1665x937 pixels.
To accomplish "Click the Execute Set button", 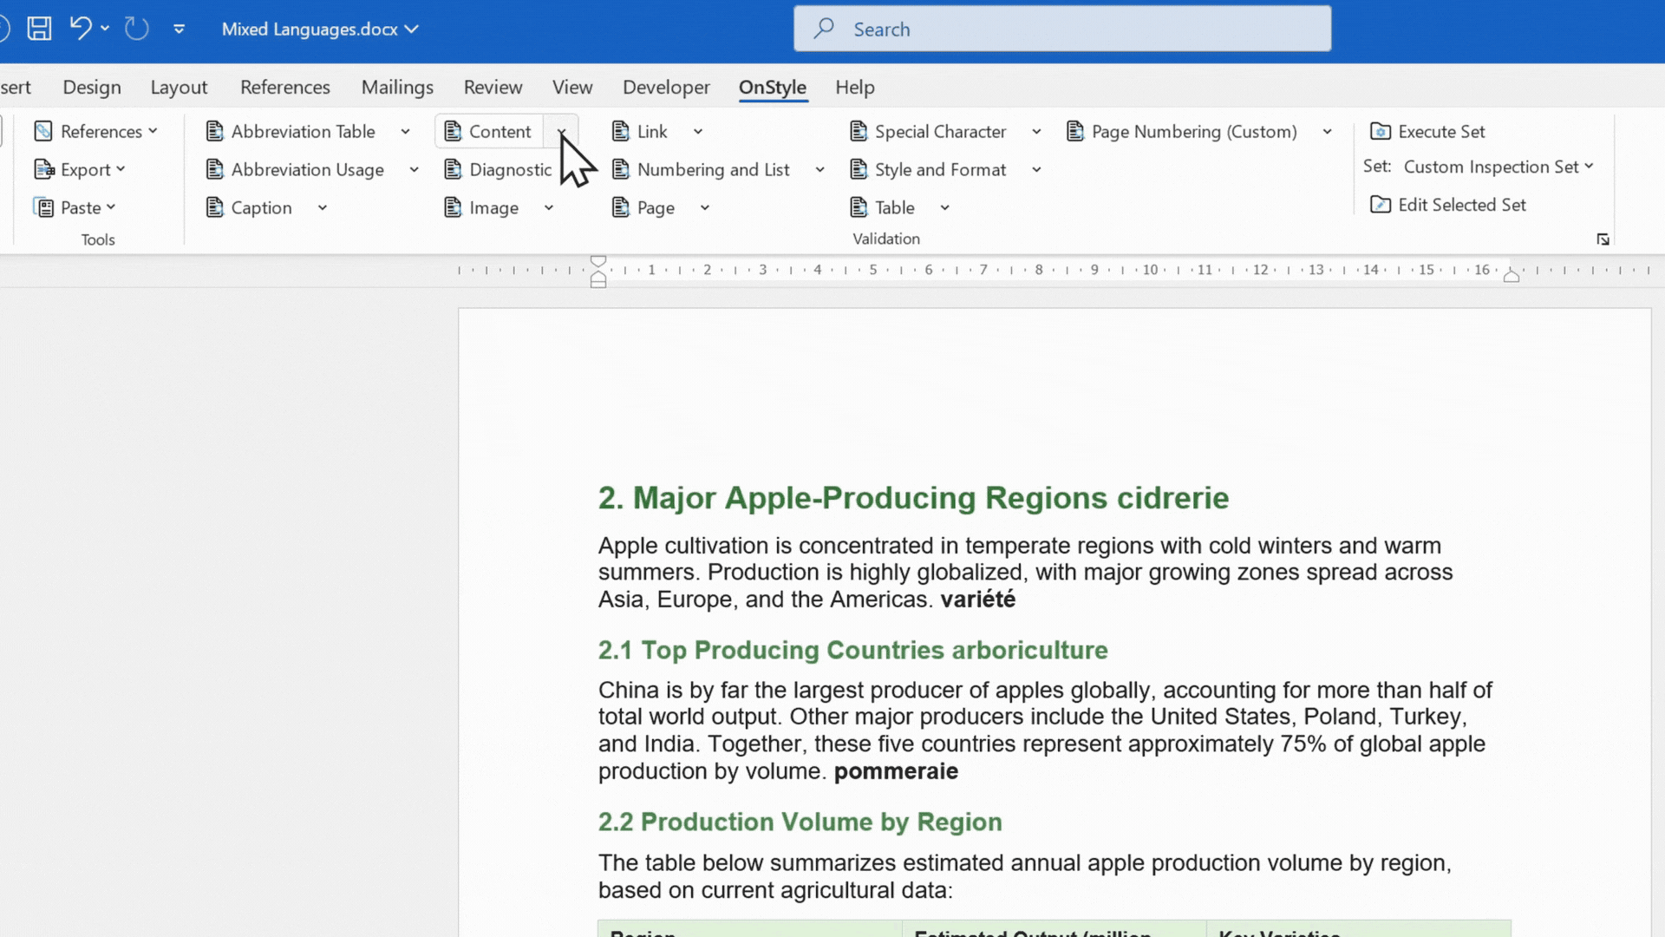I will click(1427, 131).
